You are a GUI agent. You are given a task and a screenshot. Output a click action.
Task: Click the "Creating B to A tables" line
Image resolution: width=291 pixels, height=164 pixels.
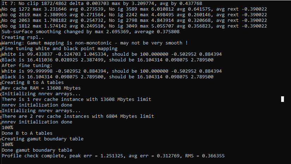click(x=32, y=82)
